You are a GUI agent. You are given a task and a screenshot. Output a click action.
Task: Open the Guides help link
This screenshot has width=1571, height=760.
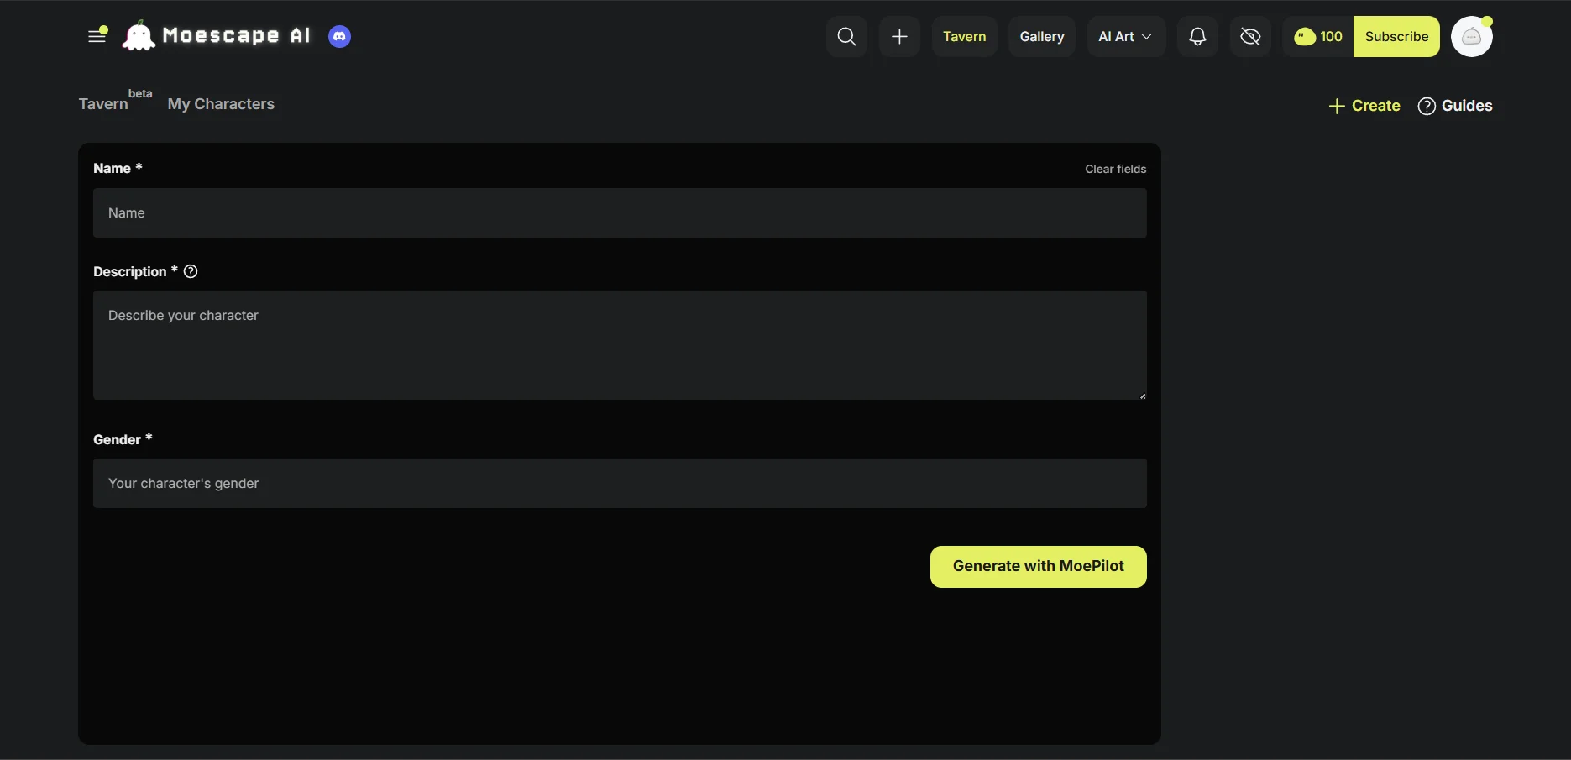coord(1455,106)
